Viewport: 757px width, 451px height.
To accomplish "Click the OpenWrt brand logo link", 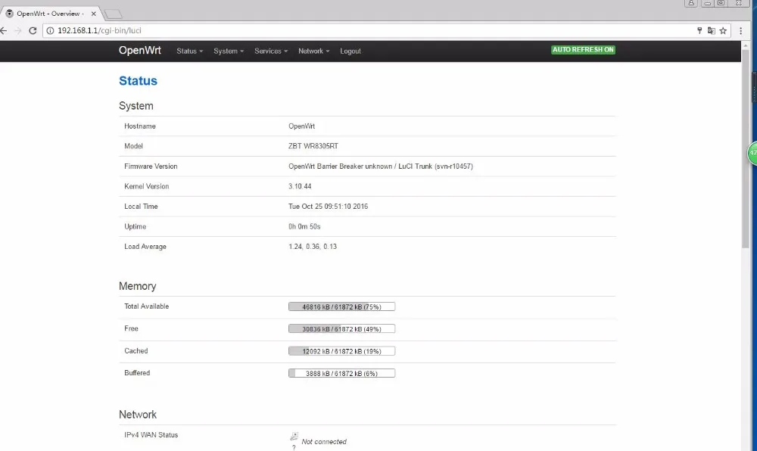I will [139, 51].
